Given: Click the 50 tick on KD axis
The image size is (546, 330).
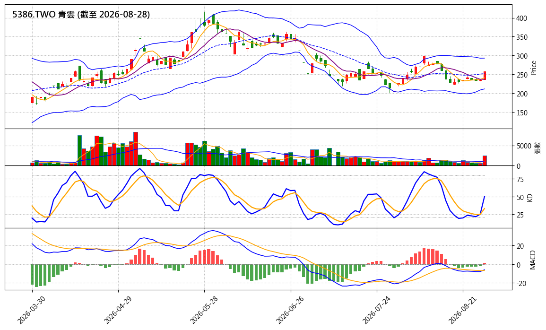Looking at the screenshot, I should pyautogui.click(x=520, y=197).
